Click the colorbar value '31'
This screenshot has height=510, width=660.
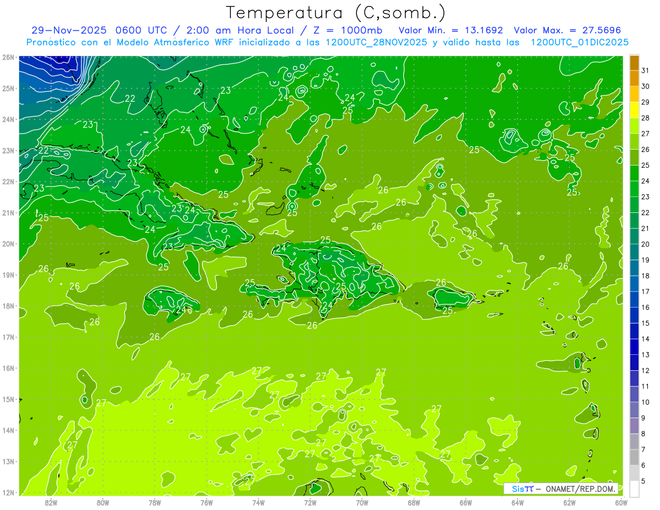click(x=646, y=70)
